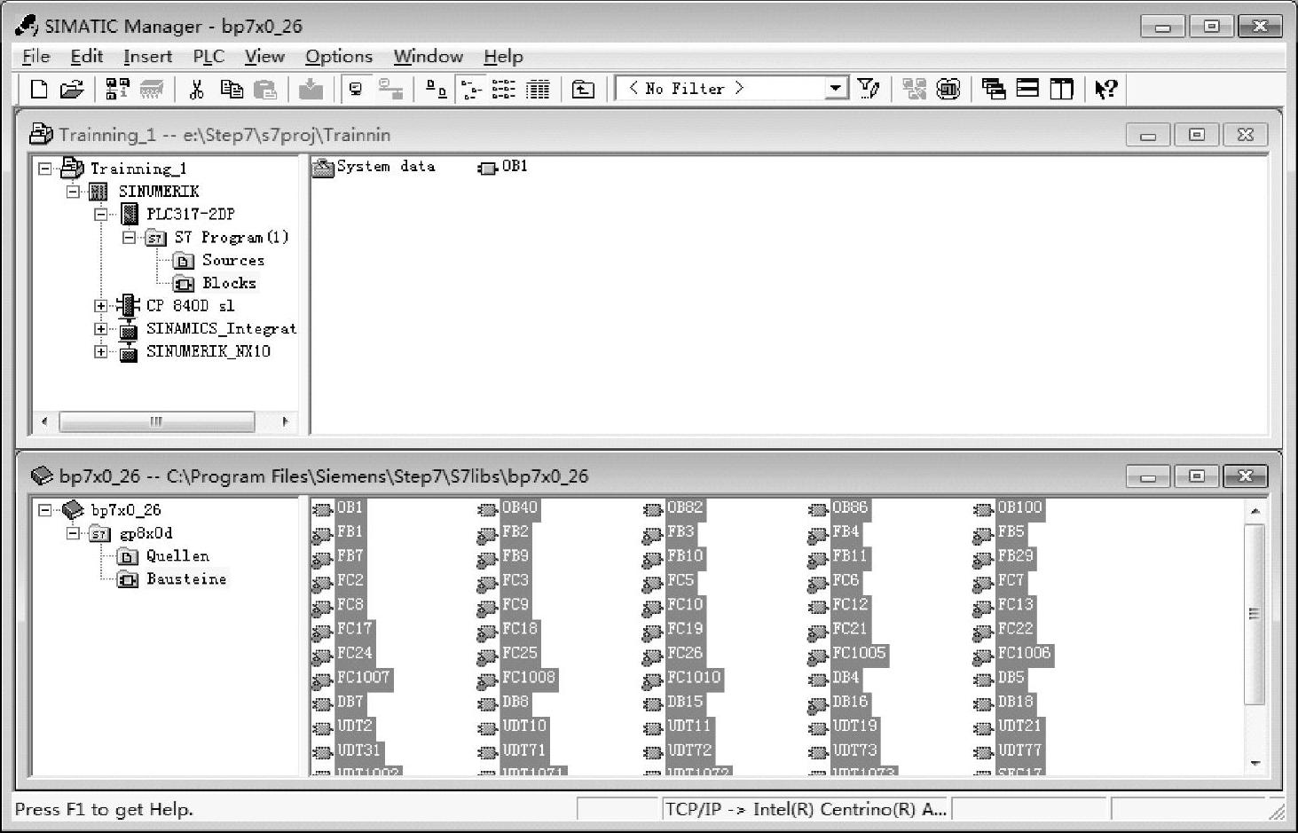Switch to Small Icons view
The height and width of the screenshot is (833, 1298).
[x=470, y=89]
